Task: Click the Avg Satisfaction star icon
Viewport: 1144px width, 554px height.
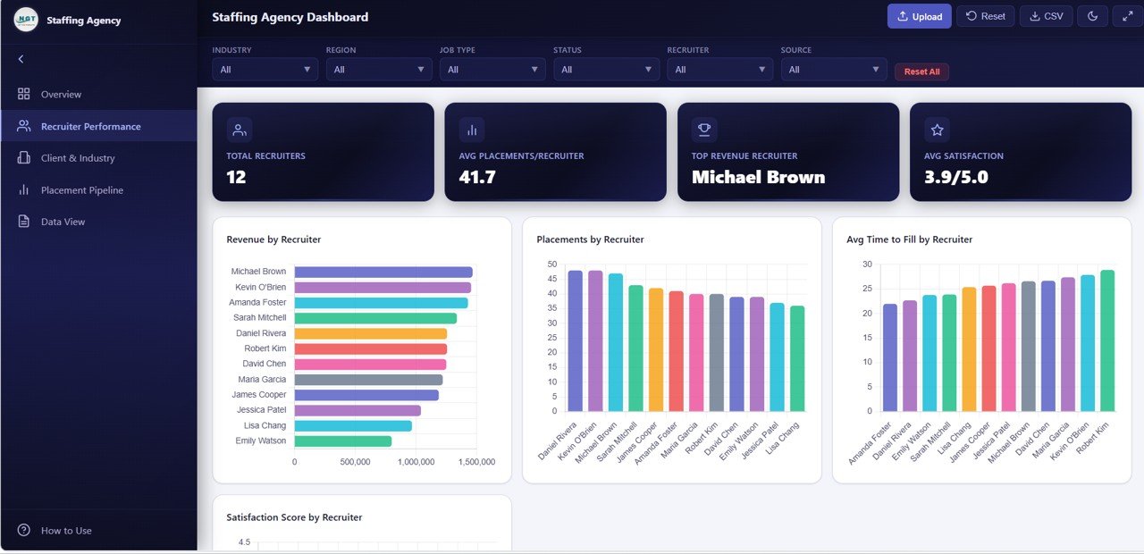Action: point(936,129)
